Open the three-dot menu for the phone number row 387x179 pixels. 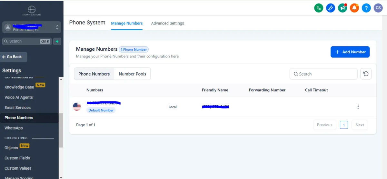[358, 107]
